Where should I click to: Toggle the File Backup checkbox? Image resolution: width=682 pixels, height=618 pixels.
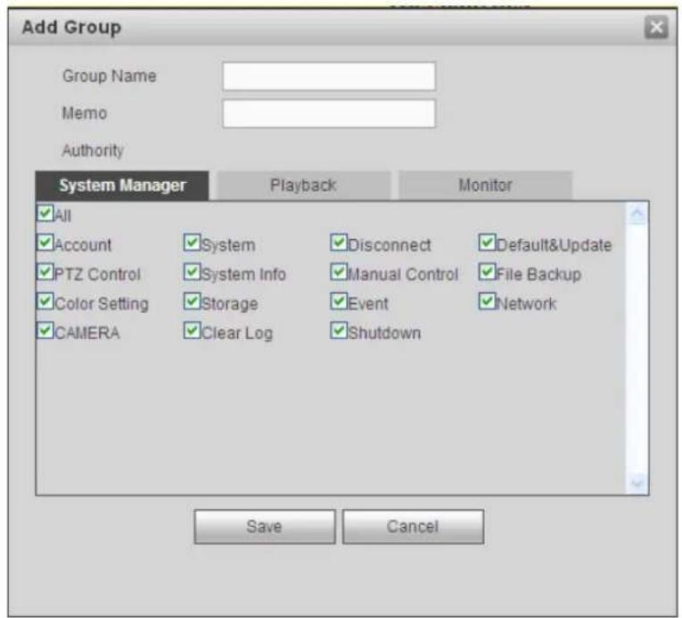[x=487, y=272]
